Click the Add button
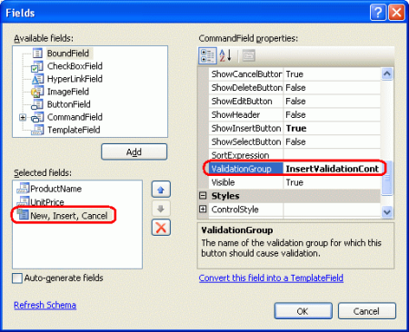The image size is (409, 332). click(134, 151)
